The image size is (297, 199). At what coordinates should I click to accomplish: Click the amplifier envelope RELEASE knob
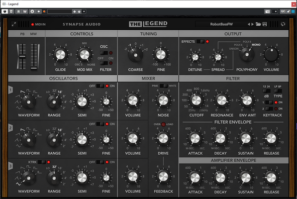point(271,178)
